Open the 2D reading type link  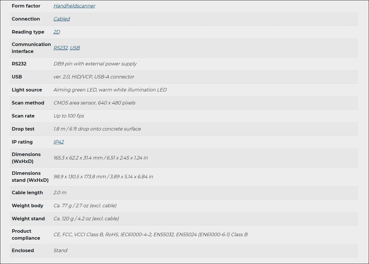[x=57, y=32]
